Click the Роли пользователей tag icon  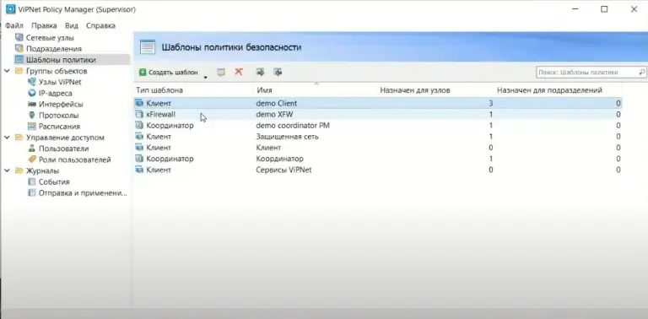[31, 159]
